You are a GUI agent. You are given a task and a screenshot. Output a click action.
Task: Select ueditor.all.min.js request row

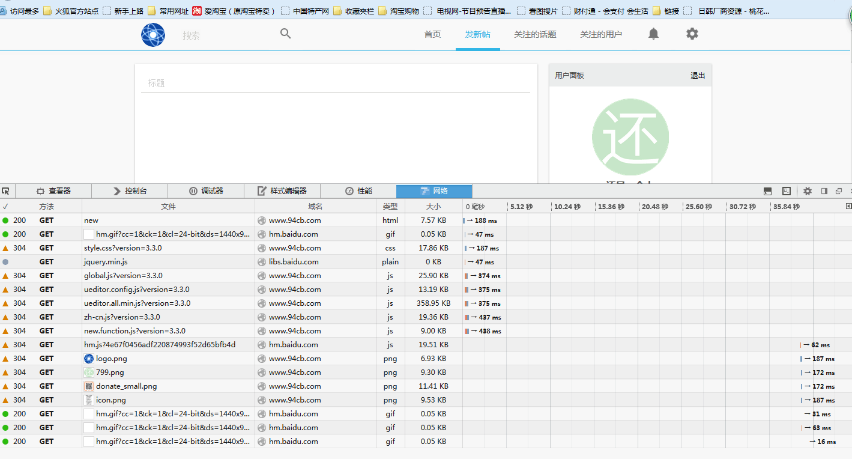(426, 303)
